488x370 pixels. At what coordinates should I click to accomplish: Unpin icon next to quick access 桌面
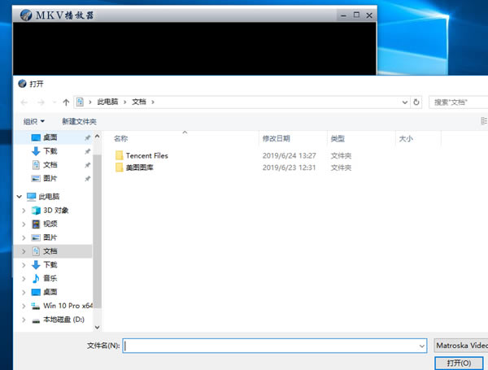[x=88, y=137]
